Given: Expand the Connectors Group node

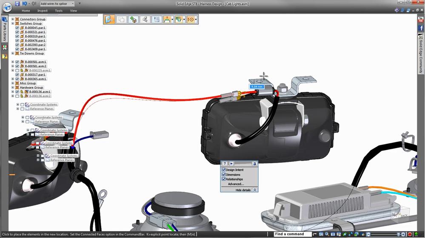Looking at the screenshot, I should [12, 19].
